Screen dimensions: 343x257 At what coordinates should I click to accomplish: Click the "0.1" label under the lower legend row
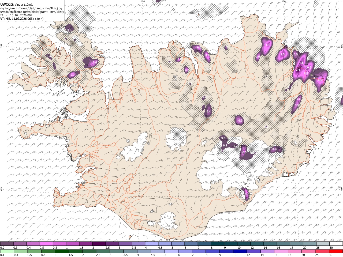click(x=2, y=255)
